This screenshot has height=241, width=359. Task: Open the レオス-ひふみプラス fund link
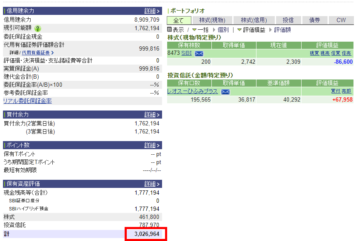coord(192,91)
